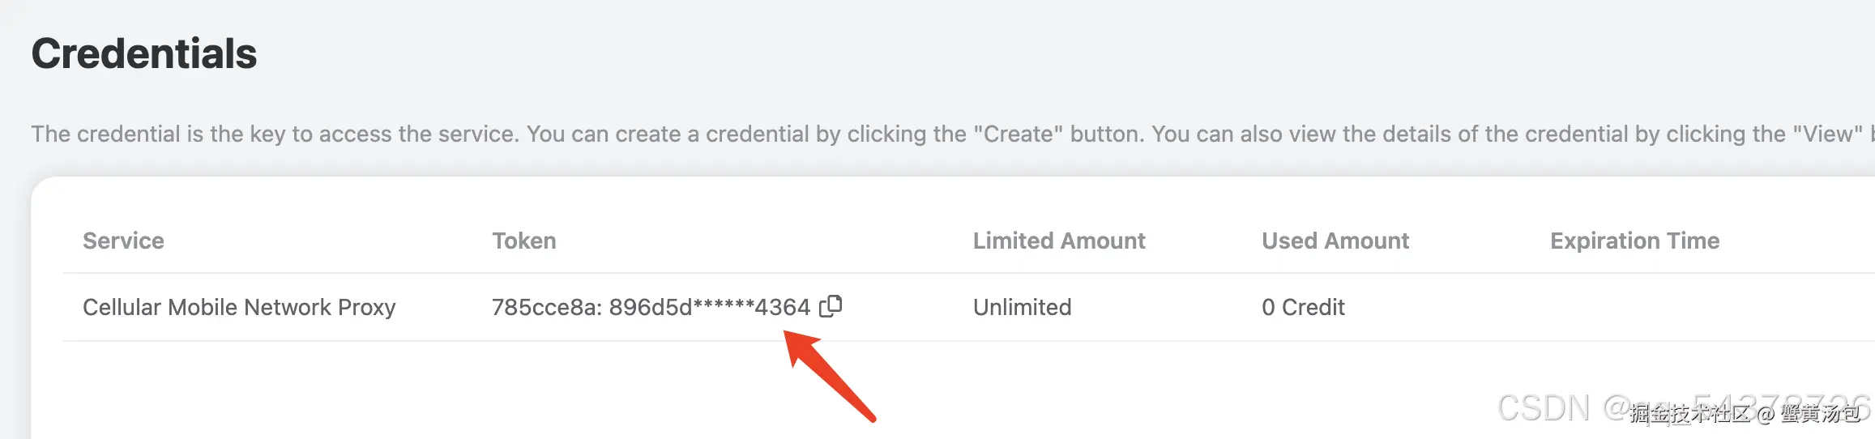Copy the token using the copy icon
Image resolution: width=1875 pixels, height=439 pixels.
tap(831, 306)
